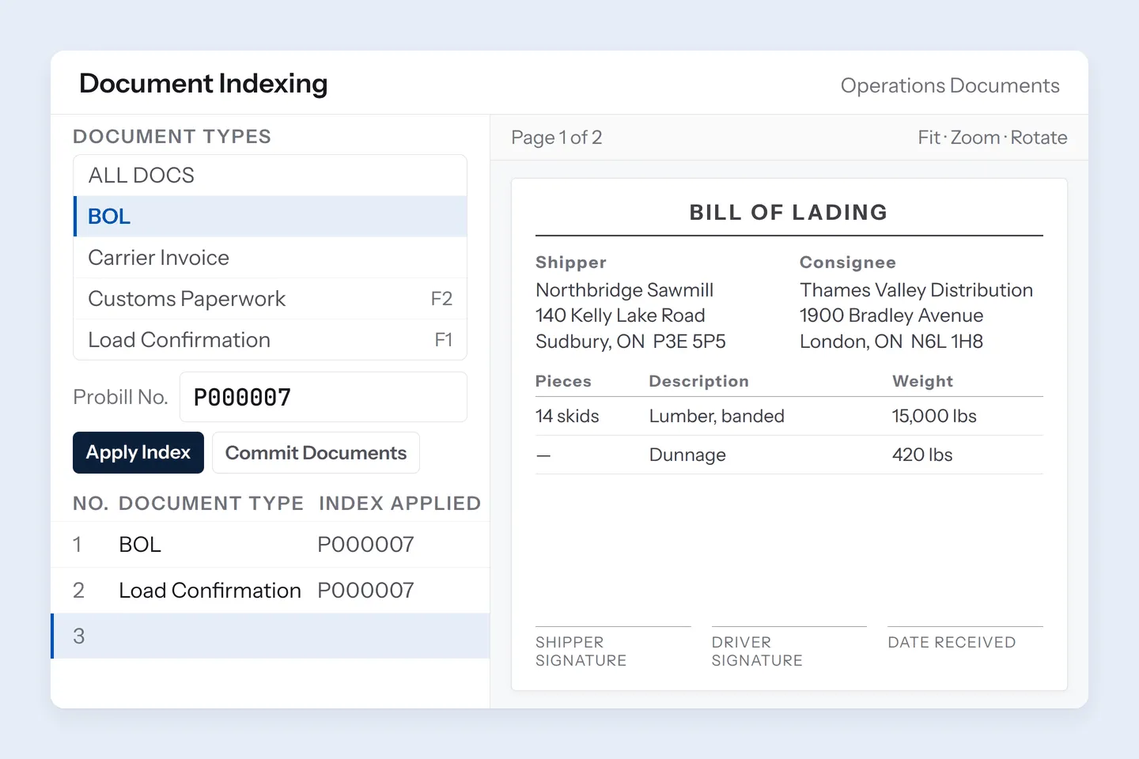The width and height of the screenshot is (1139, 759).
Task: Click index P000007 in BOL row
Action: 365,545
